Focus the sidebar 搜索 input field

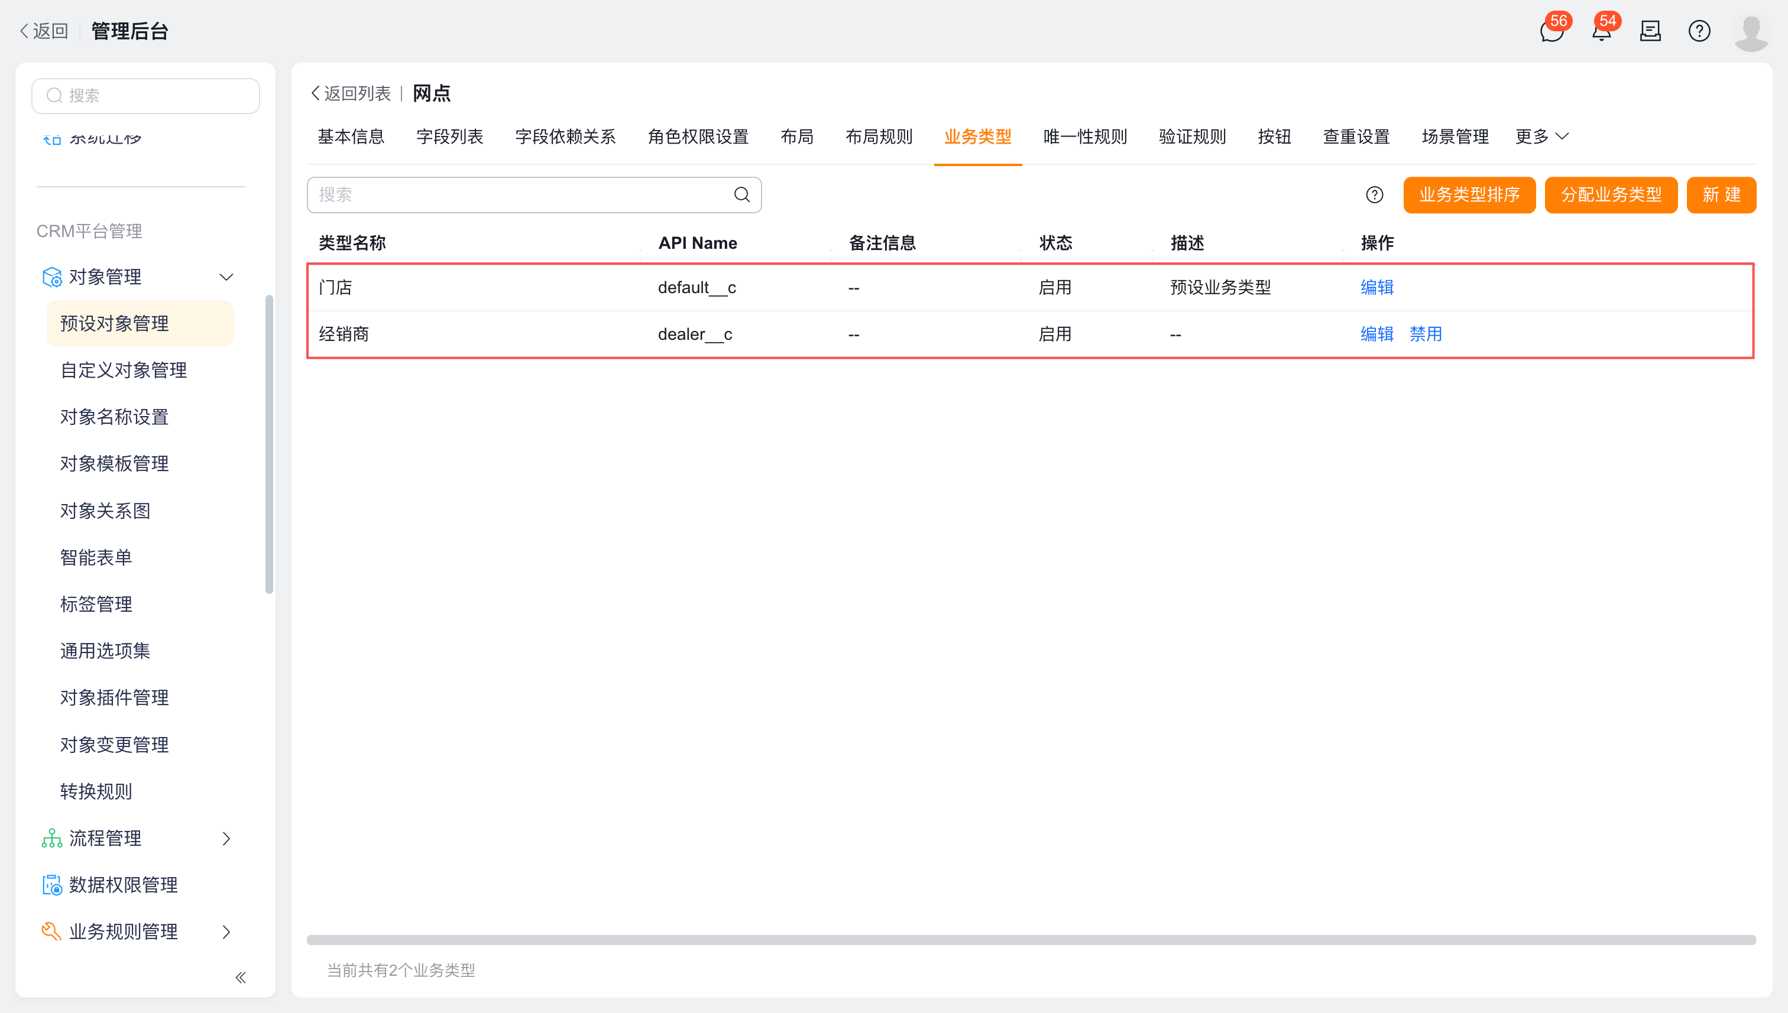pos(145,95)
